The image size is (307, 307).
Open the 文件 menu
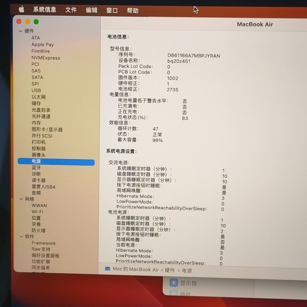pos(71,10)
